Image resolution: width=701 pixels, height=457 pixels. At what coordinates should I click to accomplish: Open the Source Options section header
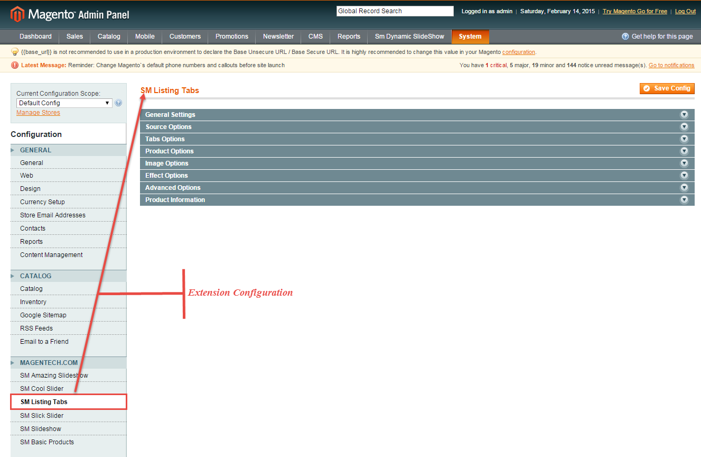pyautogui.click(x=417, y=127)
